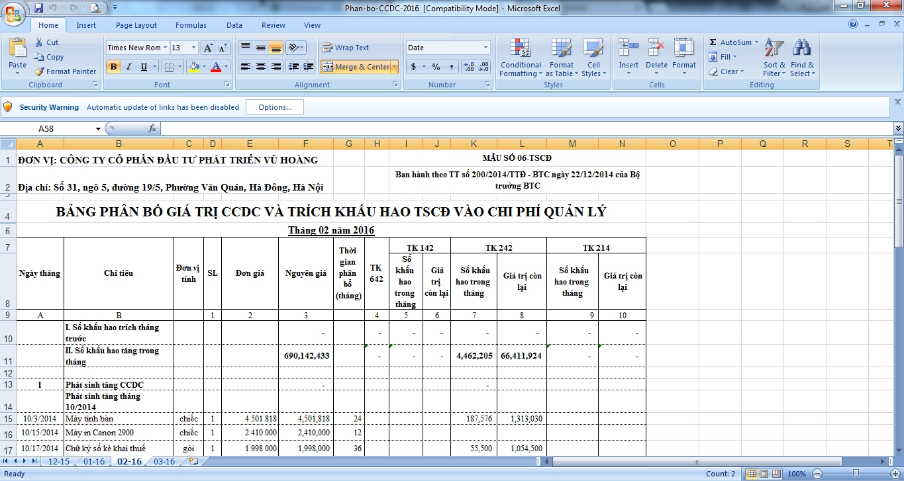Open the Date number format dropdown

tap(485, 48)
